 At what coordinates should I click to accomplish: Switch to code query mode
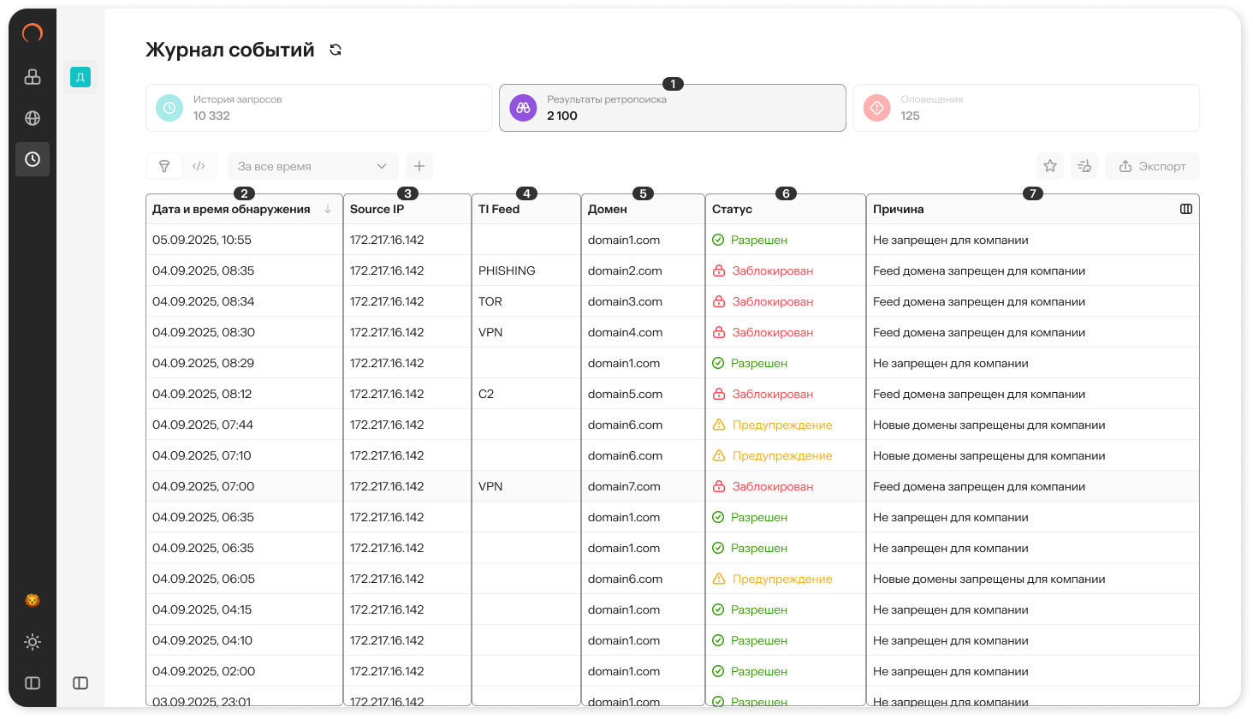click(x=199, y=166)
